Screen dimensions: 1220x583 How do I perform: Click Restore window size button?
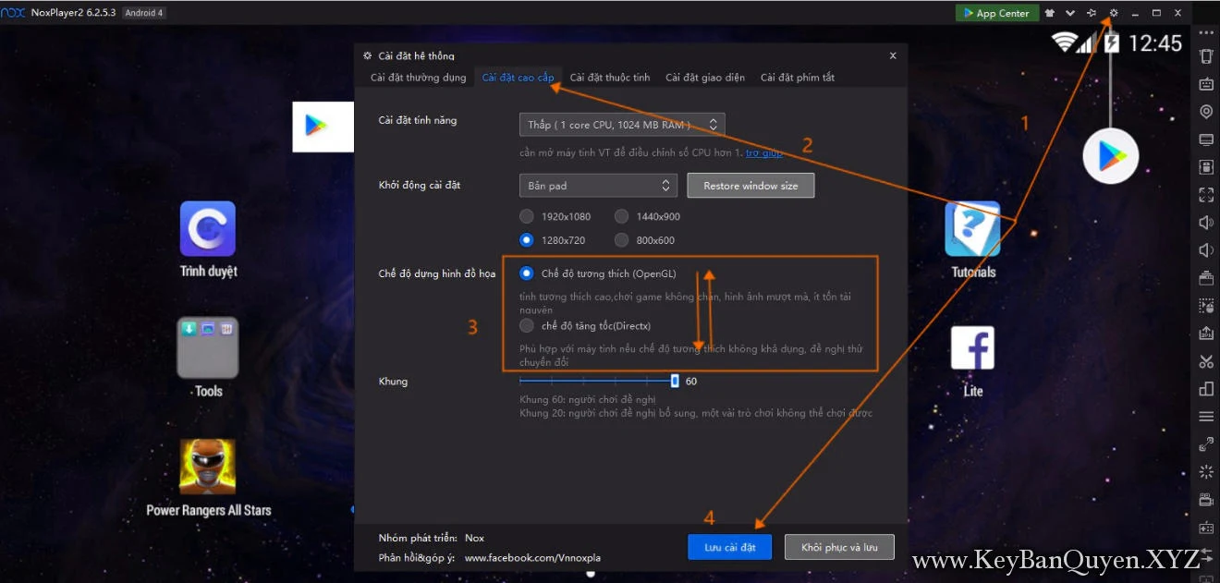750,186
